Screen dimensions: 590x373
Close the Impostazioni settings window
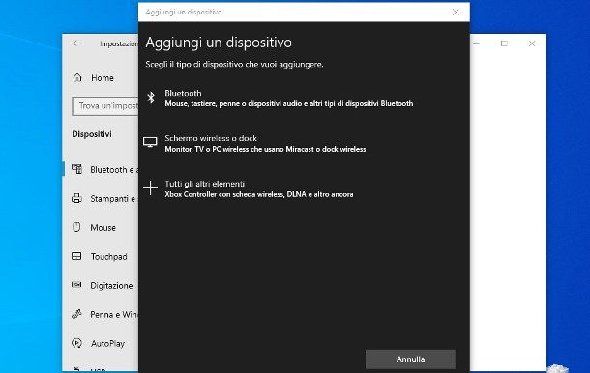point(532,43)
